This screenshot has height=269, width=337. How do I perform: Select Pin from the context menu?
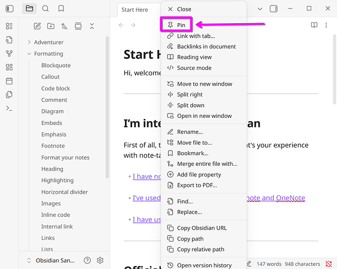coord(181,25)
